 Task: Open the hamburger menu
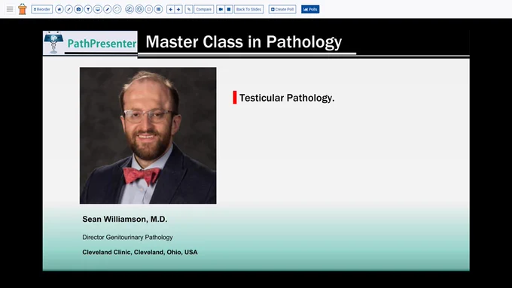(x=10, y=9)
